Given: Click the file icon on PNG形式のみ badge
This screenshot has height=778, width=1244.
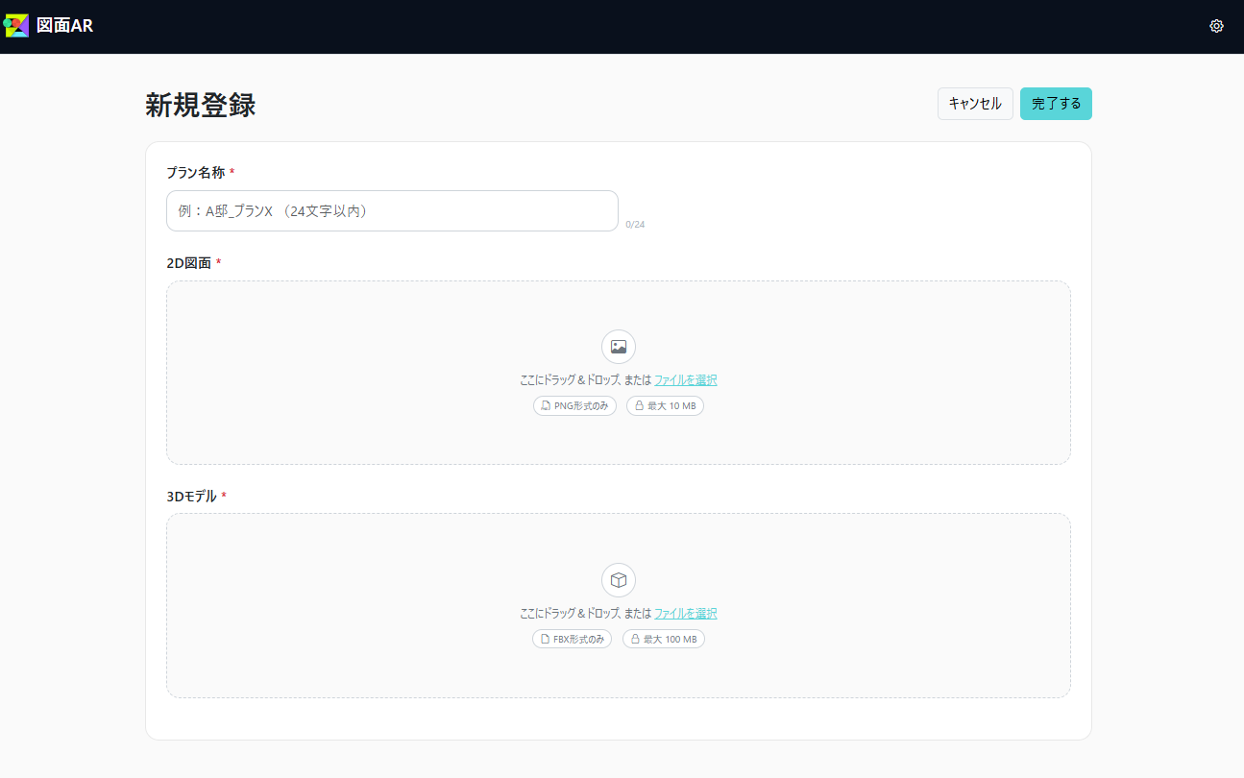Looking at the screenshot, I should click(x=546, y=406).
